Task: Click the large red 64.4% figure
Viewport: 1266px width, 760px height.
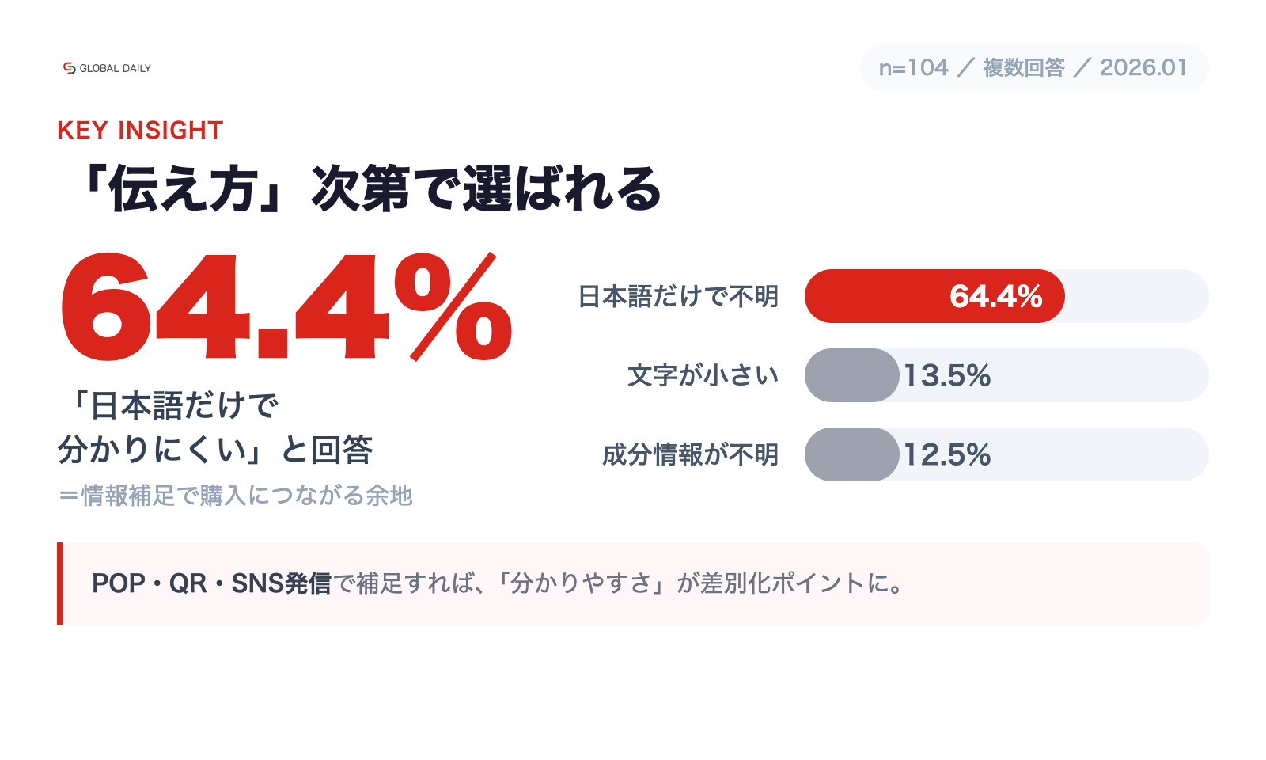Action: [x=286, y=307]
